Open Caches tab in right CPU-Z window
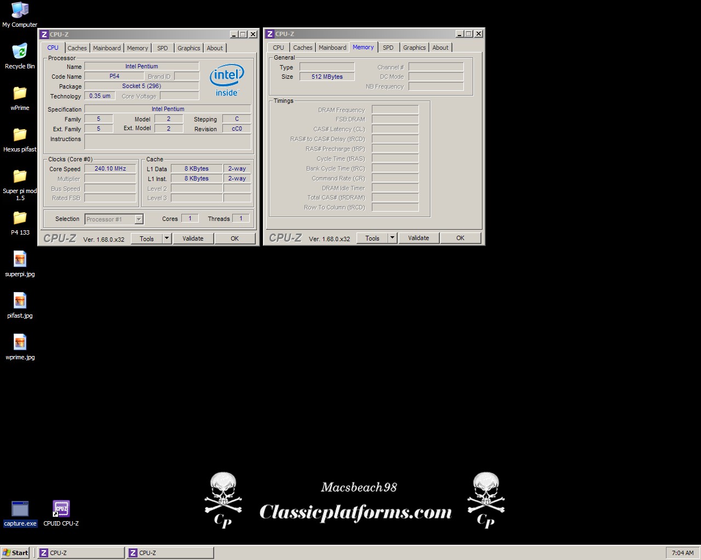 click(x=303, y=48)
